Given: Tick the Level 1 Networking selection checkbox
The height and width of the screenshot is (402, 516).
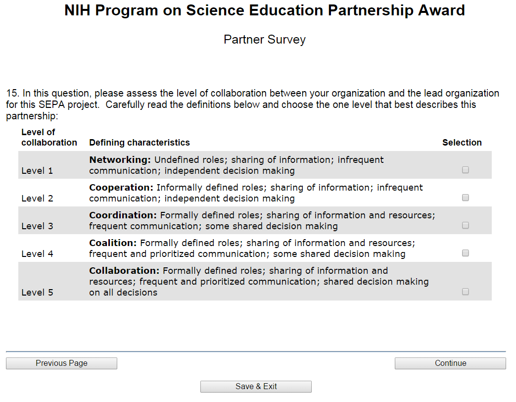Looking at the screenshot, I should [x=466, y=170].
